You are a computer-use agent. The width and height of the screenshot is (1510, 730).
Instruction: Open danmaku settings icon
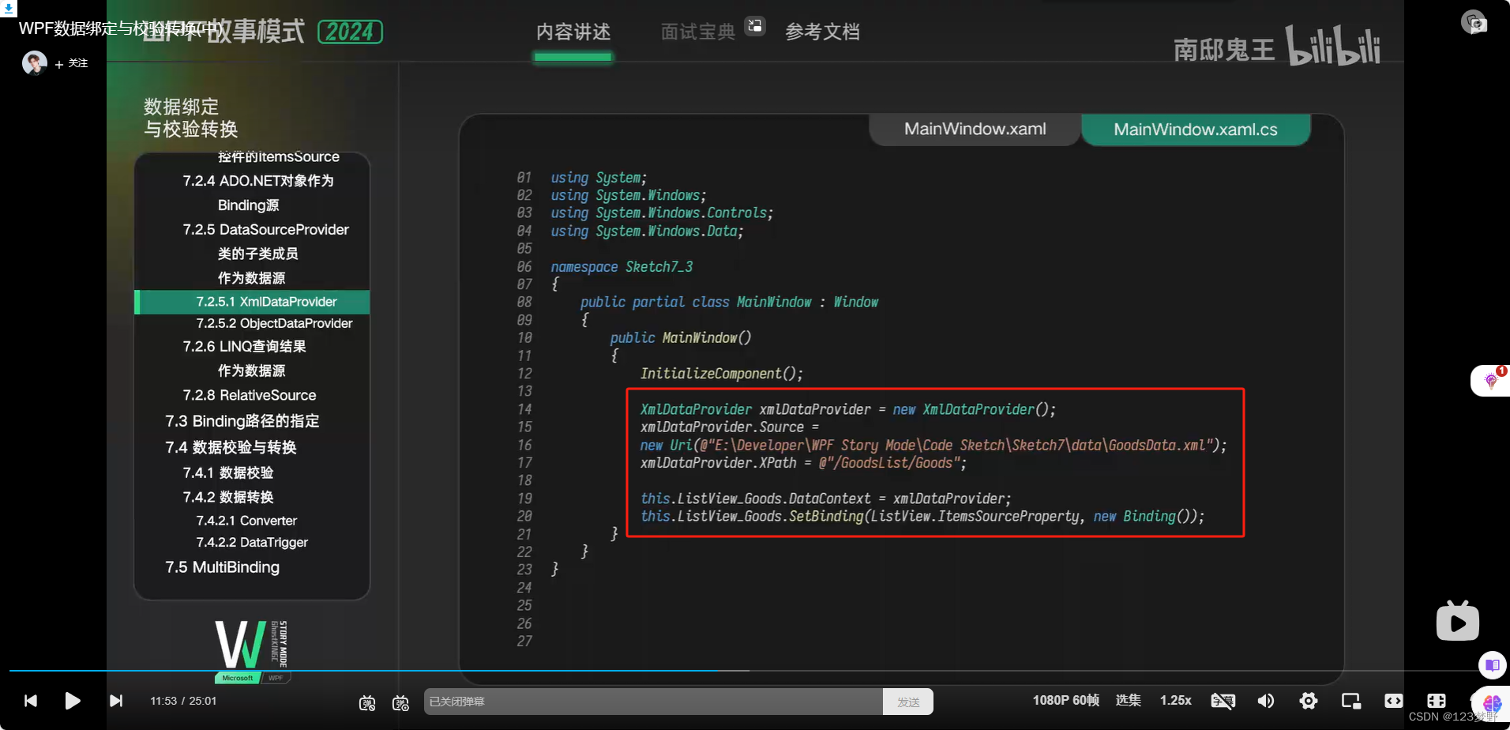pyautogui.click(x=400, y=702)
